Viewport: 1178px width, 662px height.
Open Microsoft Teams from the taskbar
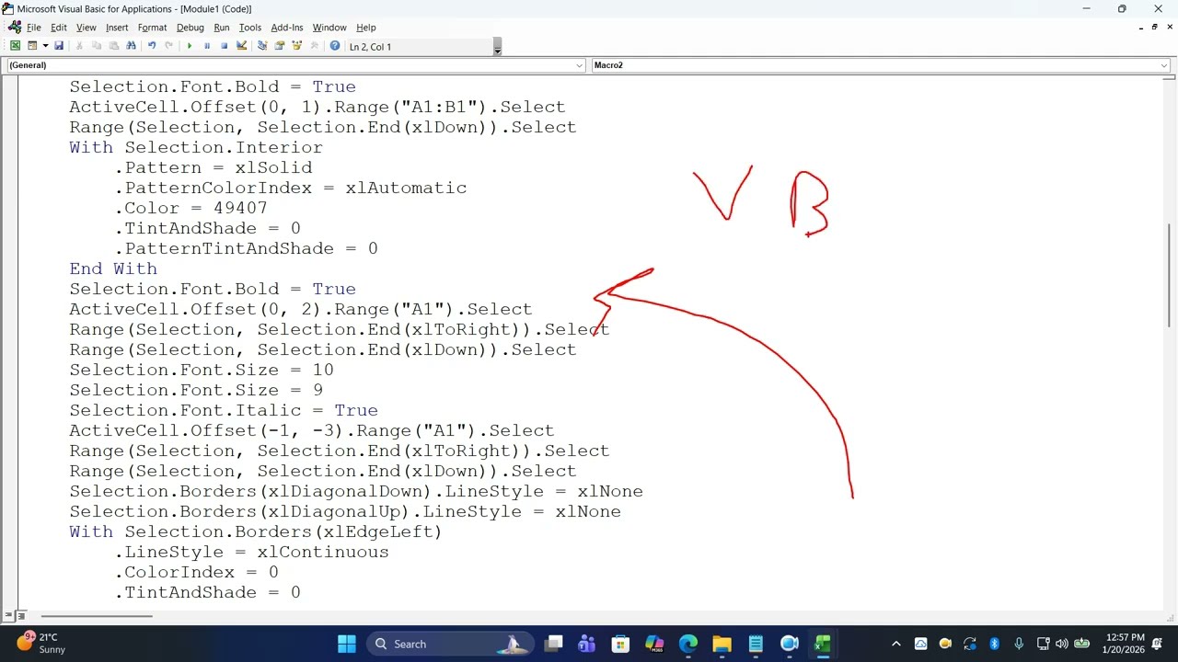(x=587, y=644)
